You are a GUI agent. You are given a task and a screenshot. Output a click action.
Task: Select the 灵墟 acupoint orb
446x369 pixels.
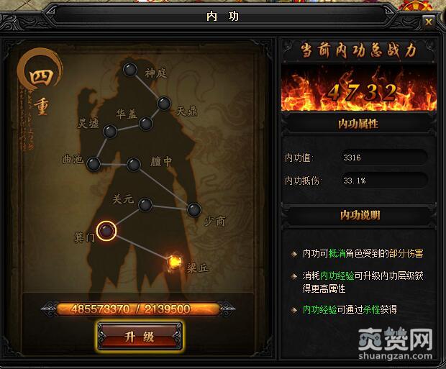[110, 132]
